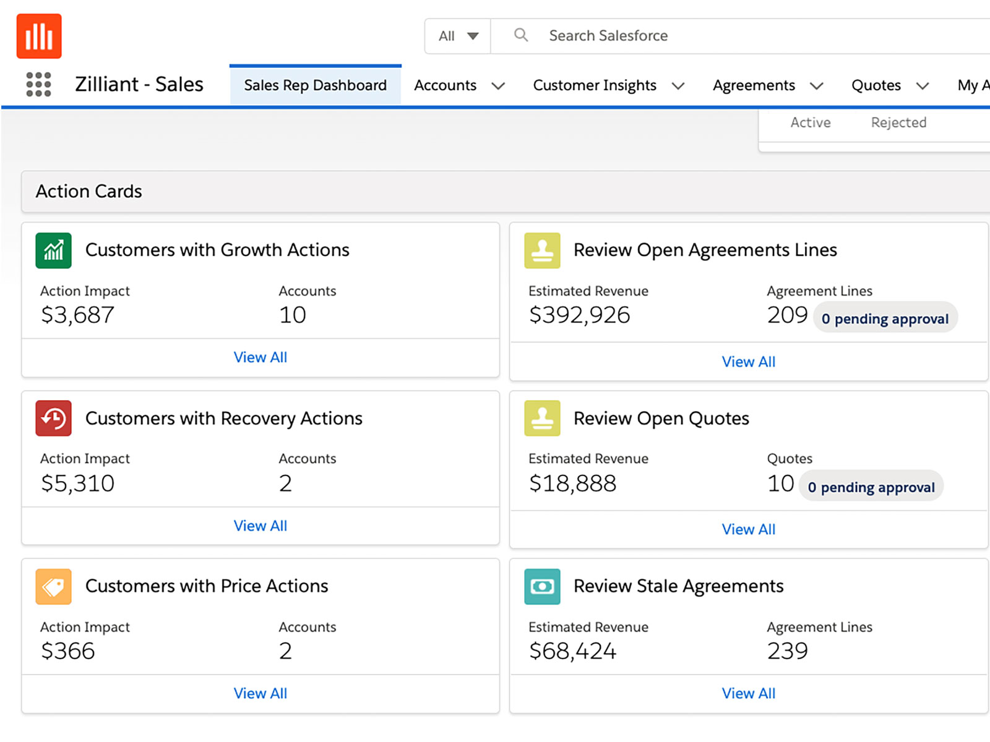
Task: Expand the Customer Insights chevron menu
Action: click(678, 86)
